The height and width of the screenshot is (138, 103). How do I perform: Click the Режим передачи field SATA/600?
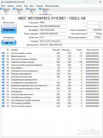click(53, 34)
